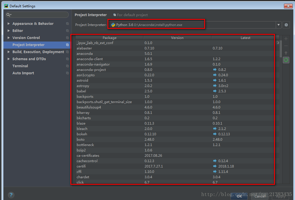Click the copy icon beside Project Interpreter

[x=67, y=45]
